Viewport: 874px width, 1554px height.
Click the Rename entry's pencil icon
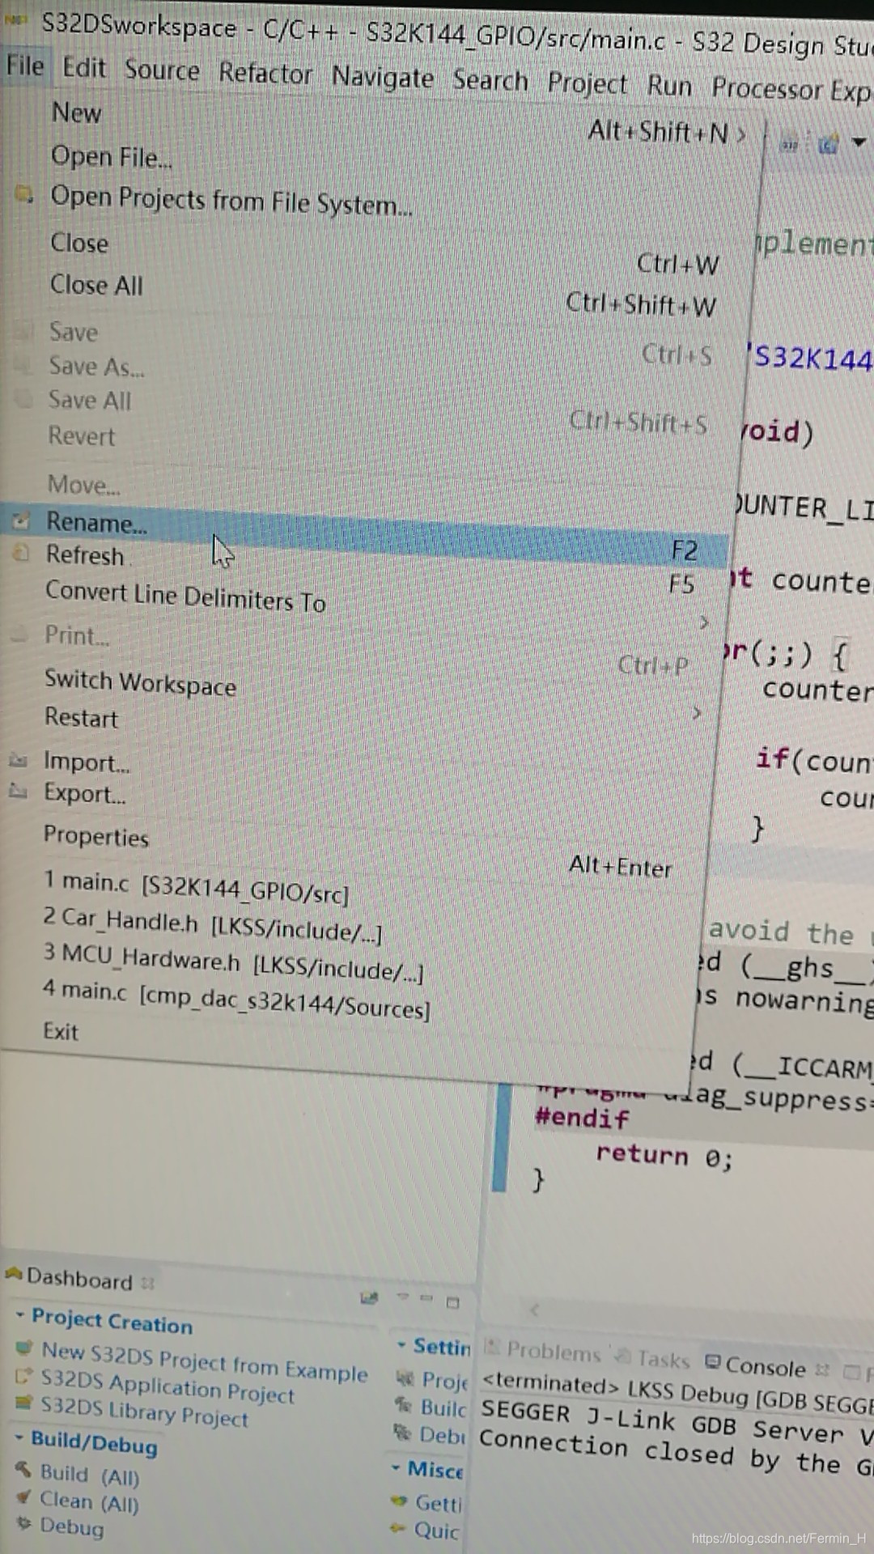tap(21, 520)
